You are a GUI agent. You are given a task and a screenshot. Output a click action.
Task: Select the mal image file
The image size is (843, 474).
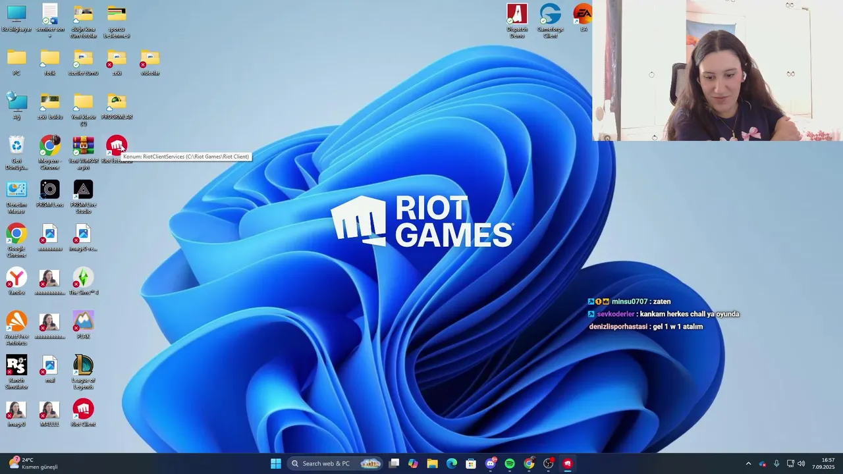click(x=50, y=369)
